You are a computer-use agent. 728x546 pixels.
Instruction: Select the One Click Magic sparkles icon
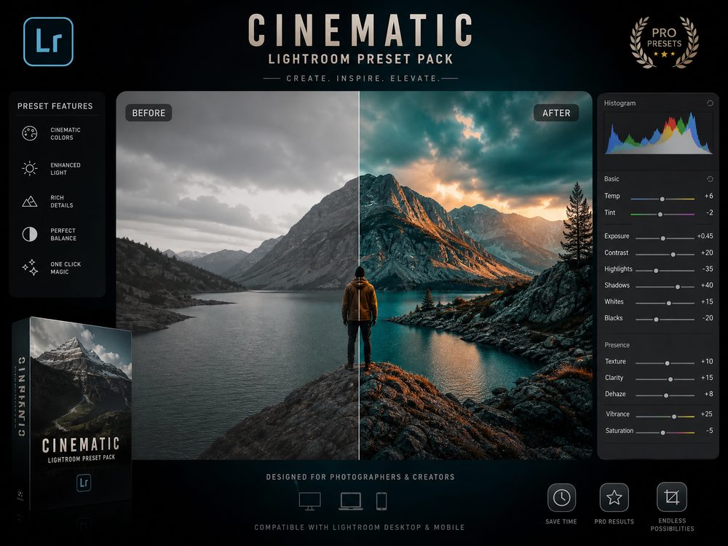coord(30,267)
